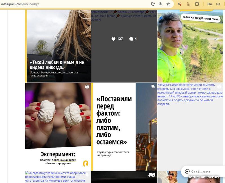Click the carousel icon on the border queue post
This screenshot has width=225, height=183.
[153, 86]
